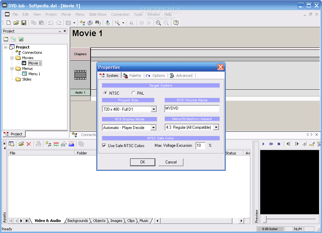Click the Play button in Preview panel
The height and width of the screenshot is (233, 322).
(x=264, y=144)
